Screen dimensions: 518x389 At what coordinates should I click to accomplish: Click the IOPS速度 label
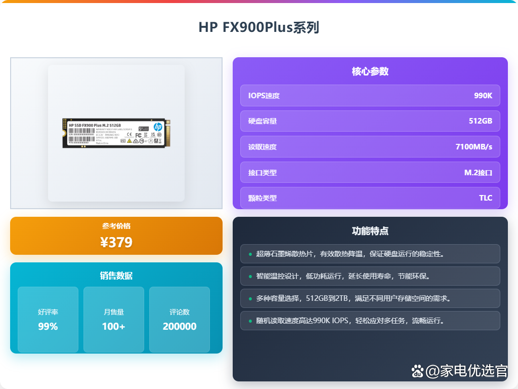[x=264, y=96]
